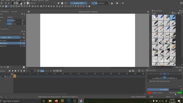Select the Zoom magnifier tool
The height and width of the screenshot is (103, 183).
point(87,6)
